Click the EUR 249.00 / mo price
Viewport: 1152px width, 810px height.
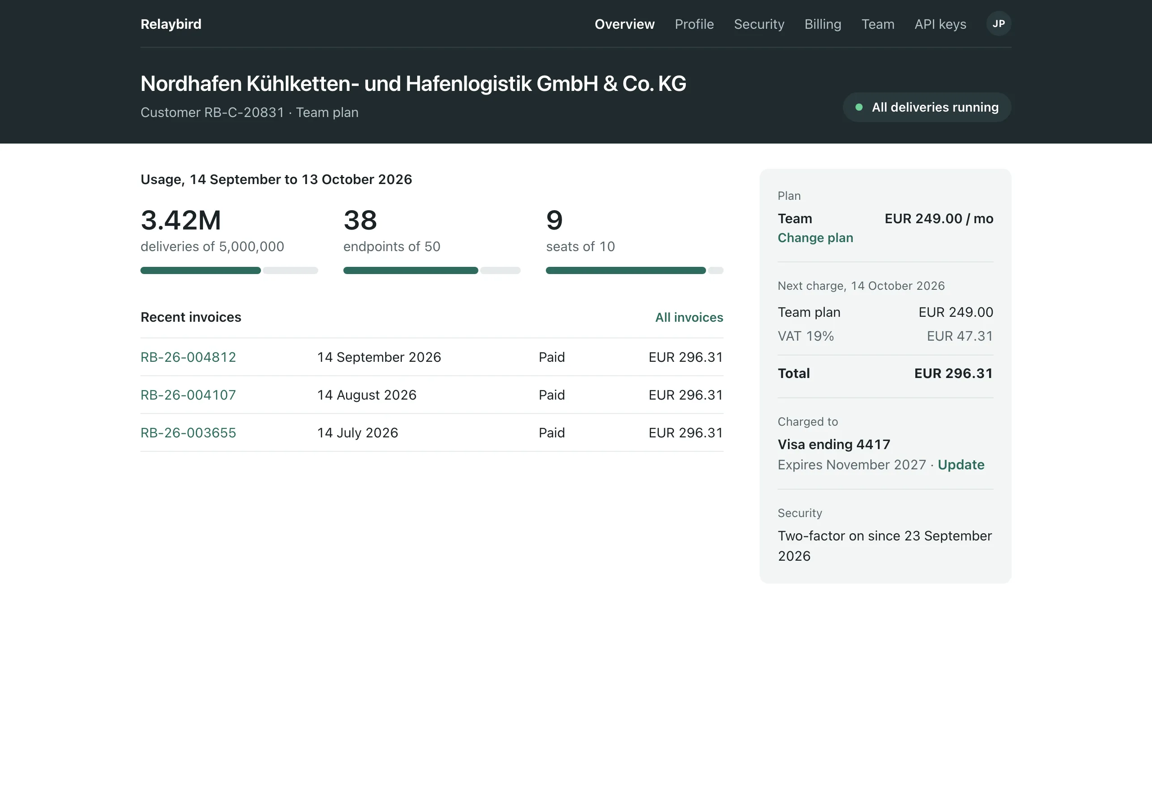939,218
